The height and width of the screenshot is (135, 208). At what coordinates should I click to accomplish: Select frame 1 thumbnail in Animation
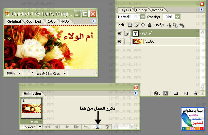pyautogui.click(x=32, y=108)
